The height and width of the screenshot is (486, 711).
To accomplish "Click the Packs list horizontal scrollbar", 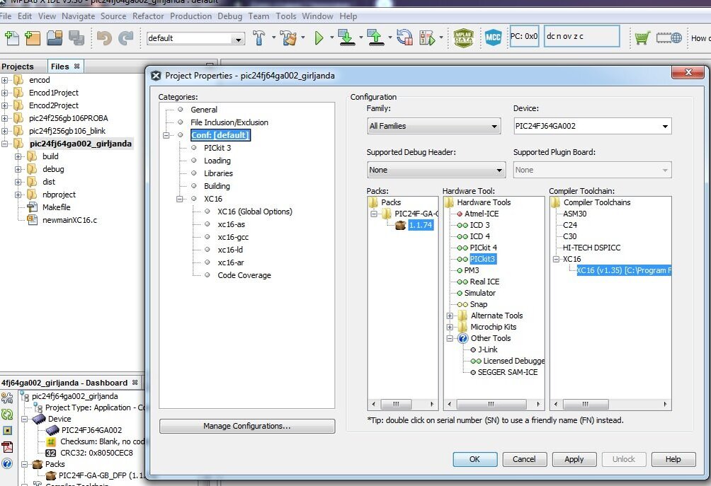I will click(402, 404).
